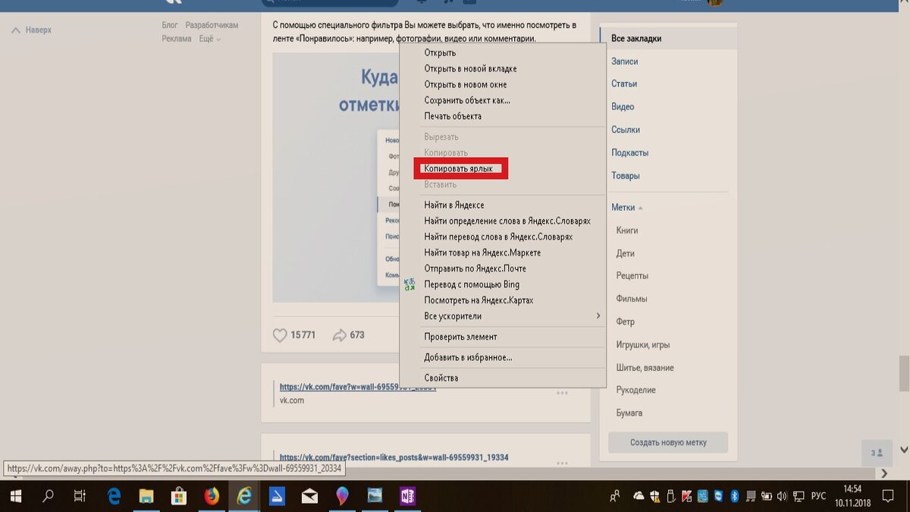Screen dimensions: 910x512
Task: Click the РУС language indicator
Action: (x=819, y=496)
